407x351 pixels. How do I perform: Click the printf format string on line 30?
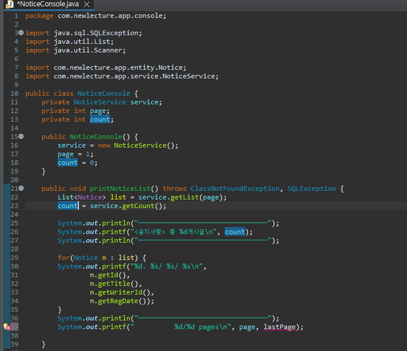click(x=166, y=266)
